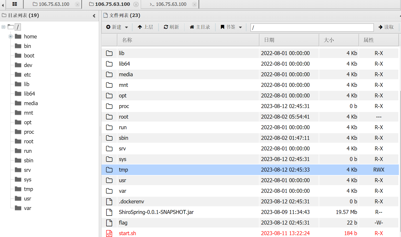The height and width of the screenshot is (237, 401).
Task: Sort by the 名称 column header
Action: (188, 40)
